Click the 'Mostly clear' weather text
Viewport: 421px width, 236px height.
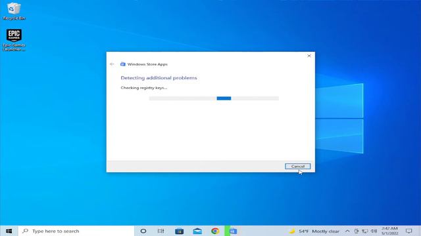[326, 231]
